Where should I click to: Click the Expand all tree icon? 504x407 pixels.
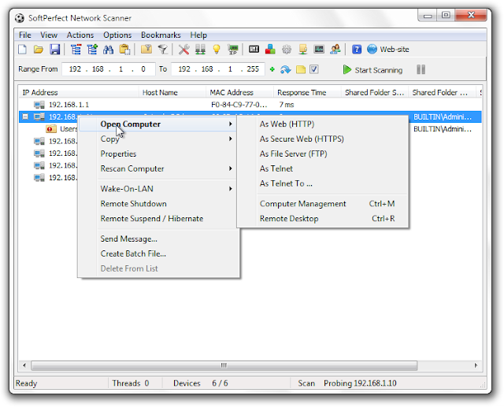pos(92,50)
